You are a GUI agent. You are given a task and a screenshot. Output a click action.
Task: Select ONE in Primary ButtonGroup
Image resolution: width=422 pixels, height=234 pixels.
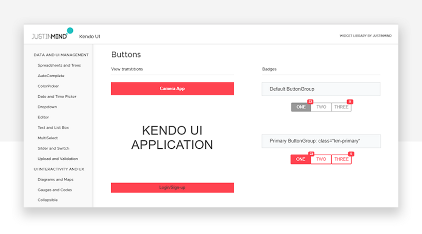click(x=301, y=159)
